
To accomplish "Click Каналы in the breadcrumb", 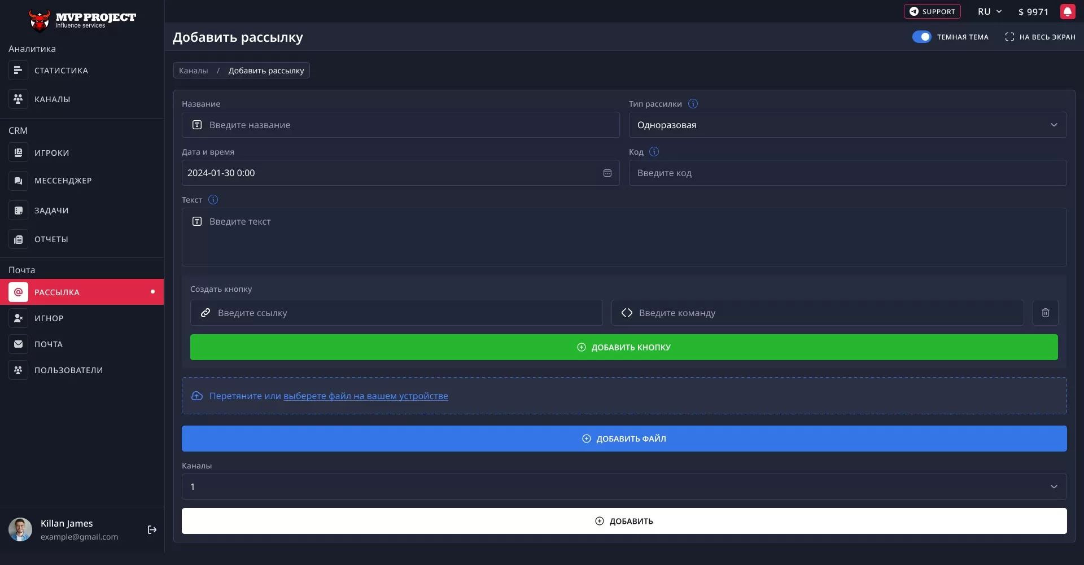I will pos(193,71).
